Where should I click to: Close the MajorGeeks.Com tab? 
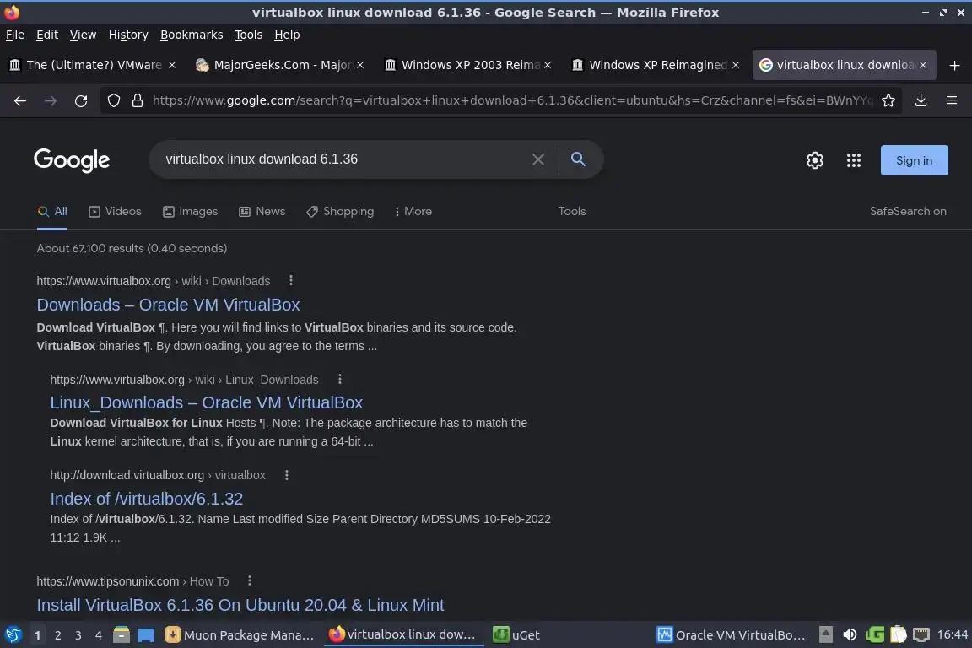point(360,65)
